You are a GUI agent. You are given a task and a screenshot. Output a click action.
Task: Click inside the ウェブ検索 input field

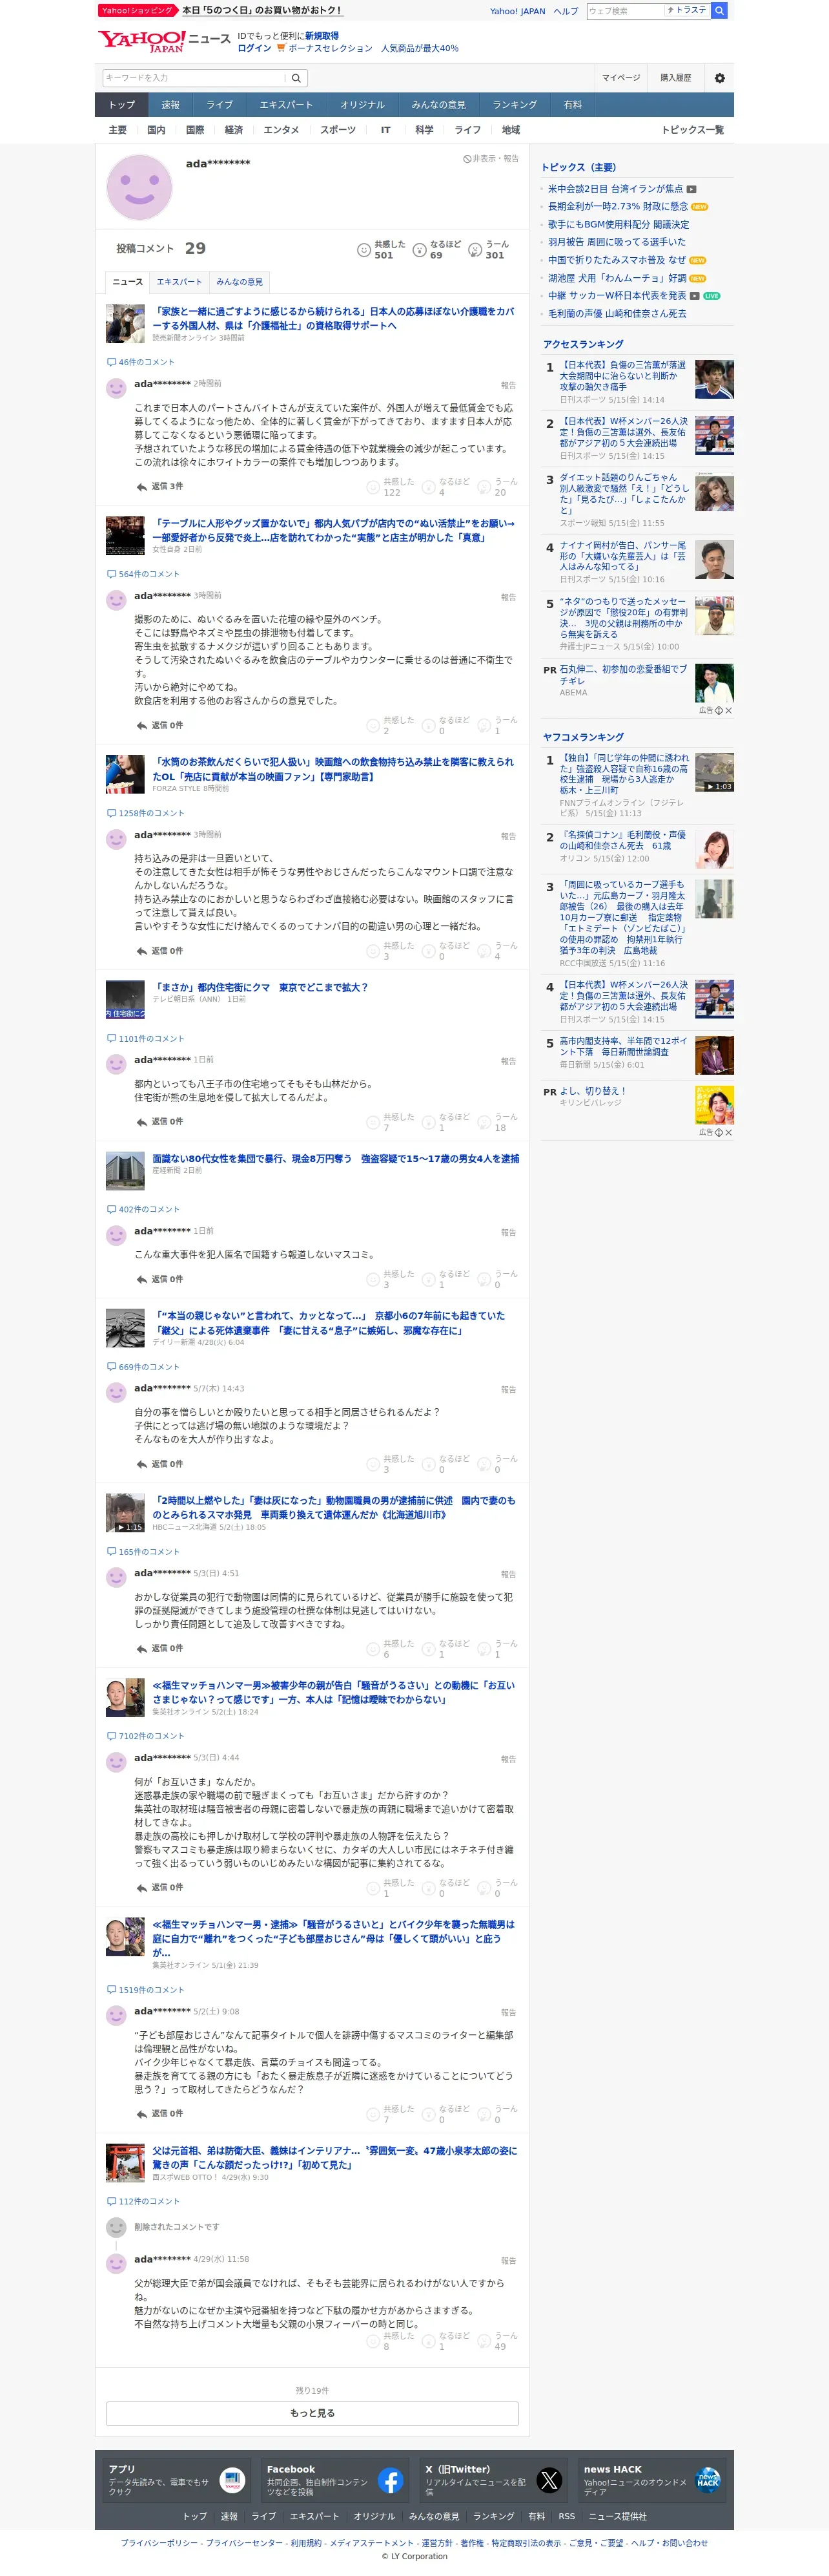[x=625, y=11]
